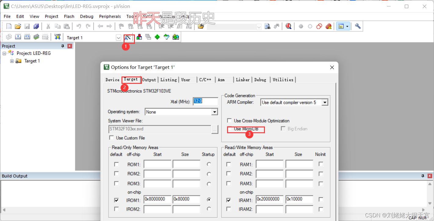Switch to the Utilities tab
Image resolution: width=434 pixels, height=221 pixels.
point(283,80)
